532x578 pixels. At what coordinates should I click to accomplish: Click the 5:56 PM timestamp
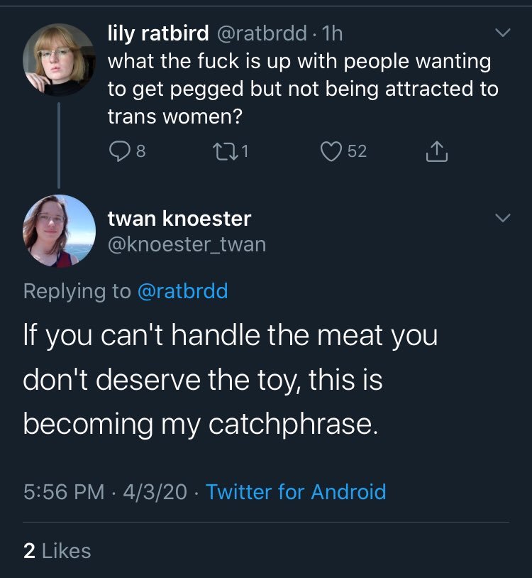(64, 492)
